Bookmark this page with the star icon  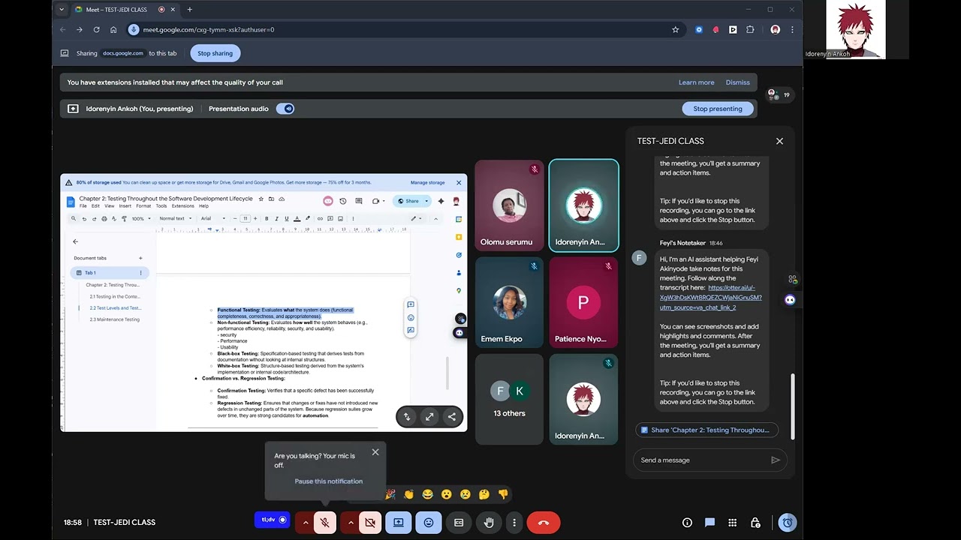click(x=675, y=30)
